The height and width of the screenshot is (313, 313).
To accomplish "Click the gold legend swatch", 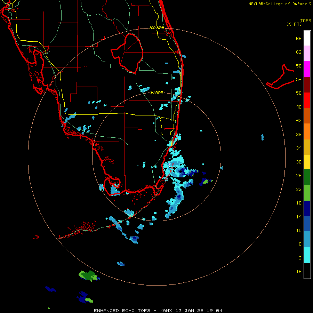I will (x=307, y=147).
